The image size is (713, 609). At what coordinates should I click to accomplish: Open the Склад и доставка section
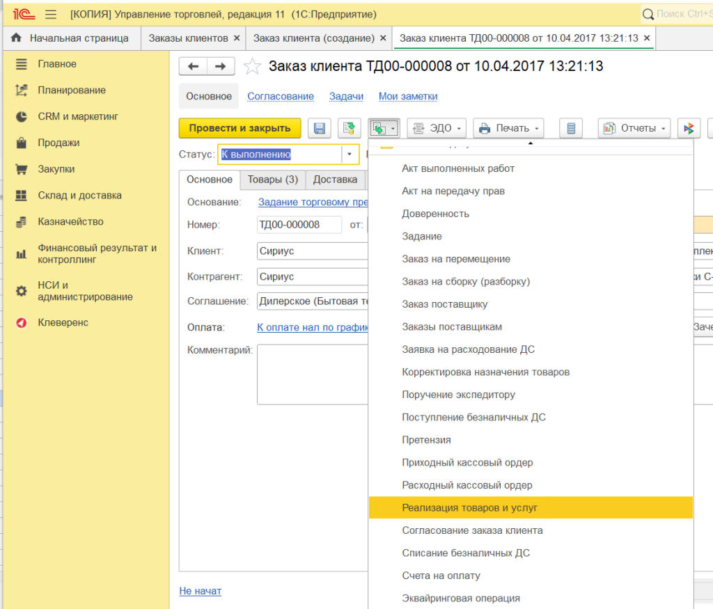click(x=79, y=196)
